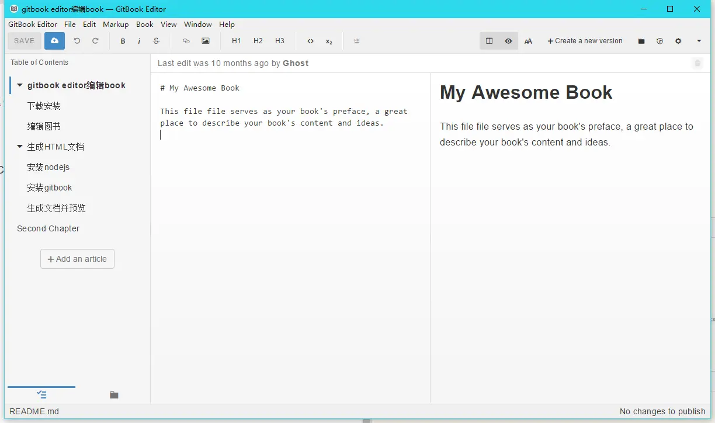The width and height of the screenshot is (715, 423).
Task: Insert a link with the chain icon
Action: [x=186, y=41]
